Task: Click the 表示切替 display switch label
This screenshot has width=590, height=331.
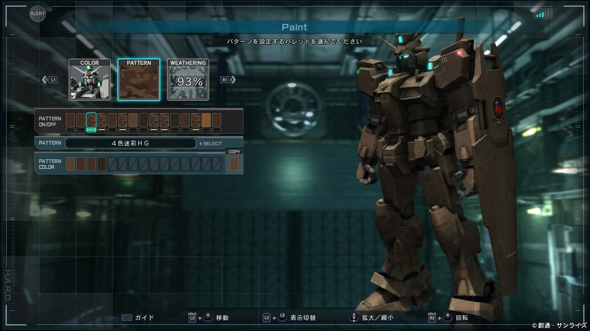Action: 303,318
